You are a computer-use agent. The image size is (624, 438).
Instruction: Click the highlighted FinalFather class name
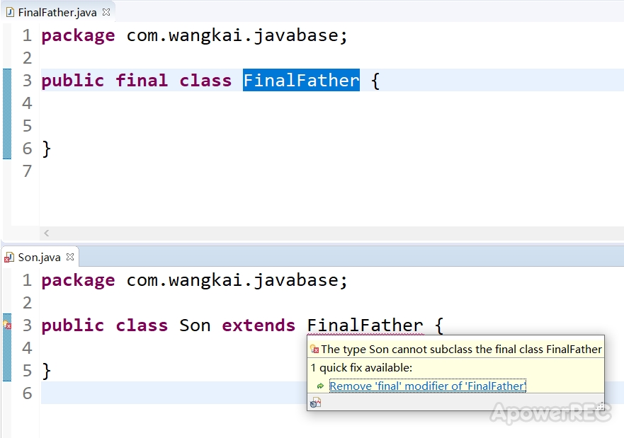[301, 80]
